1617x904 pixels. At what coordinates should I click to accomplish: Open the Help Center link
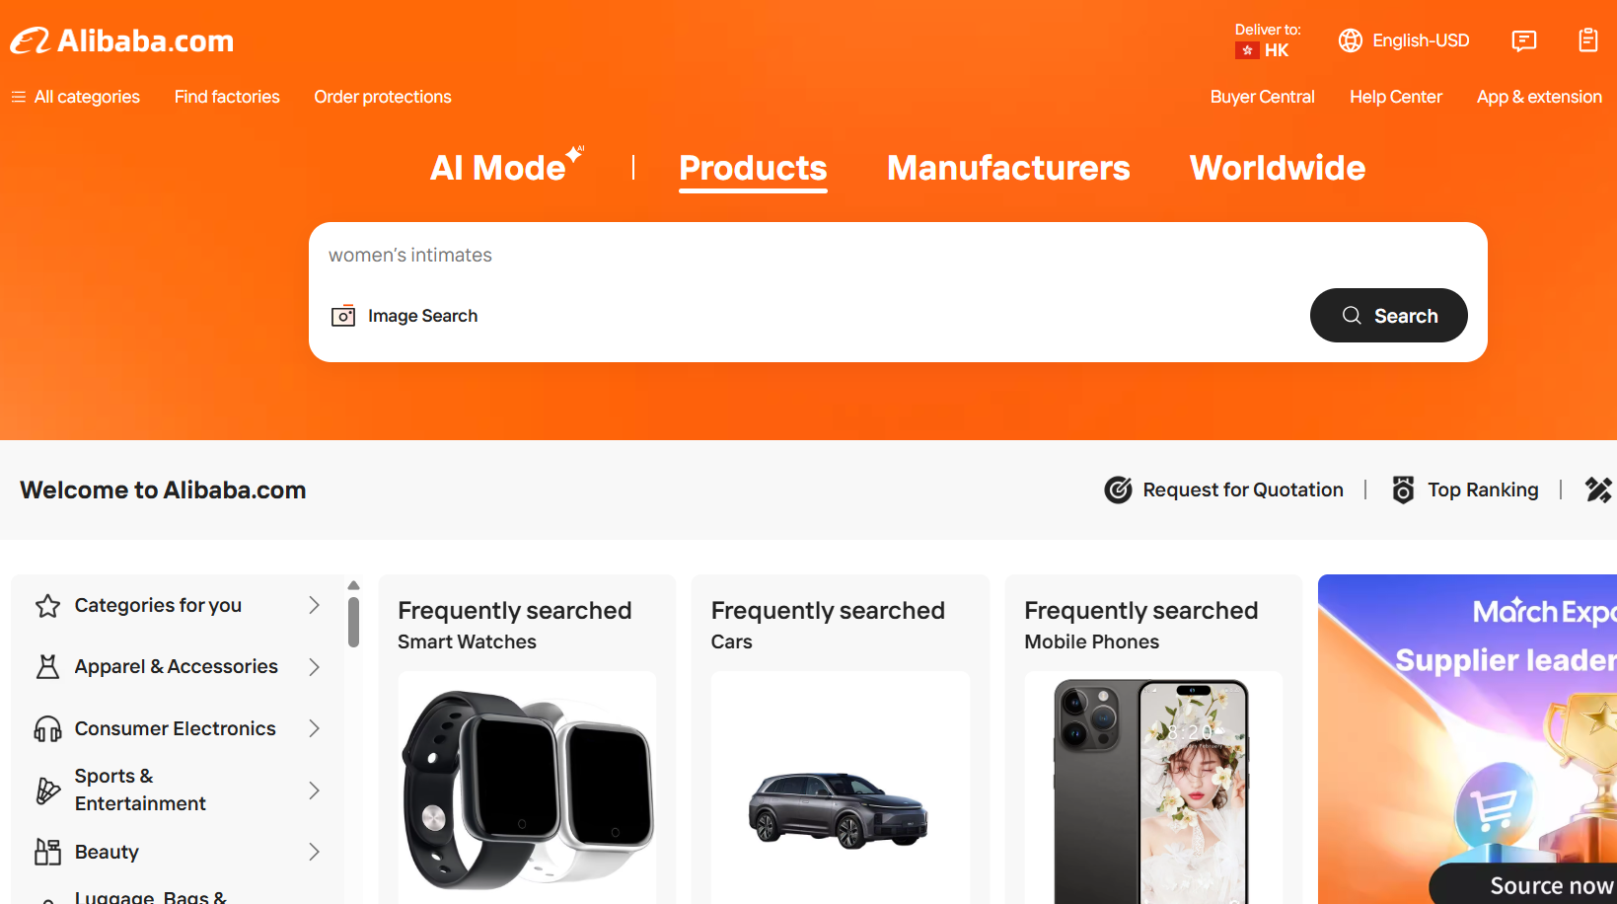(x=1395, y=97)
